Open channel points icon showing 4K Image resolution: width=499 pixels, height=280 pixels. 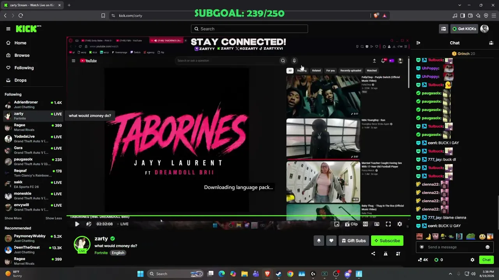(423, 260)
